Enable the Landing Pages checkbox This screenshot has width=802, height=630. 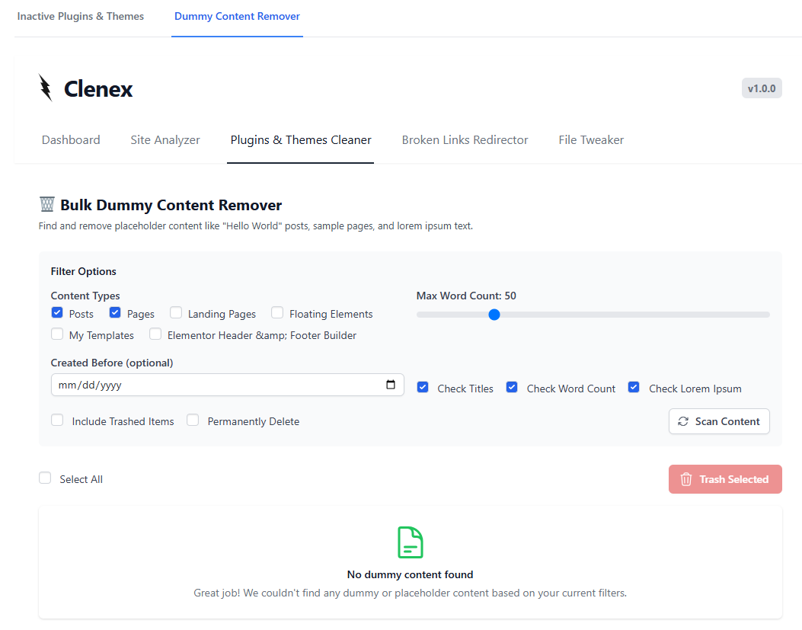(176, 312)
